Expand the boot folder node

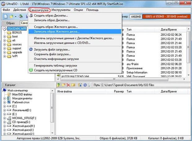pos(5,36)
